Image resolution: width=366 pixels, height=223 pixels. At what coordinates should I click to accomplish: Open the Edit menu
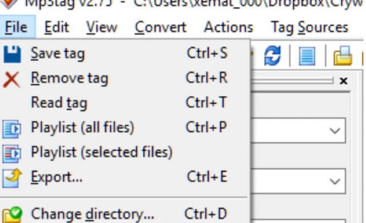56,27
